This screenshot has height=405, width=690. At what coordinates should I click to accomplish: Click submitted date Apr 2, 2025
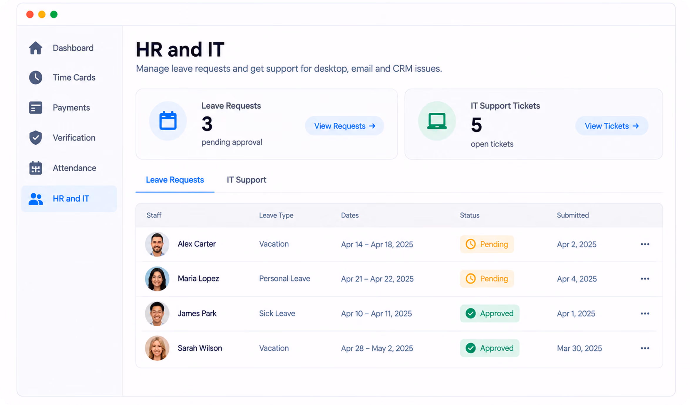577,244
